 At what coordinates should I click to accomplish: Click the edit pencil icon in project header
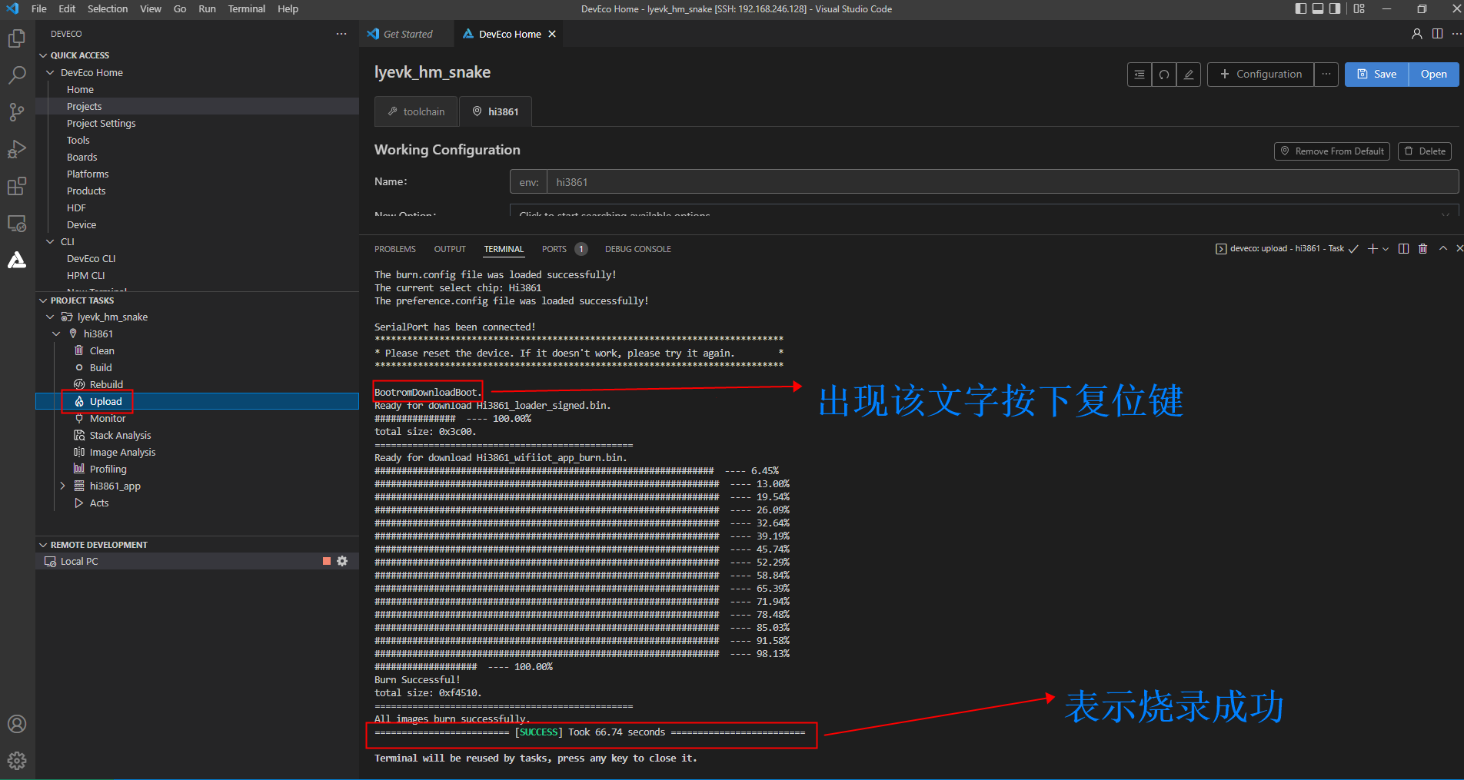[1189, 75]
